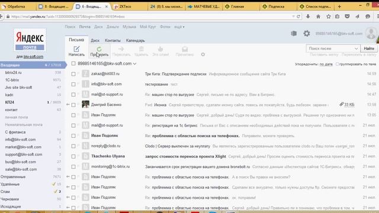Click the Написать compose icon
Screen dimensions: 379x213
click(x=76, y=49)
